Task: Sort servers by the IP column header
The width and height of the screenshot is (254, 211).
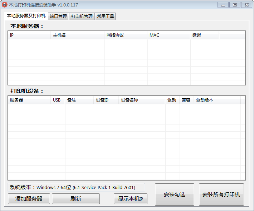Action: pyautogui.click(x=29, y=35)
